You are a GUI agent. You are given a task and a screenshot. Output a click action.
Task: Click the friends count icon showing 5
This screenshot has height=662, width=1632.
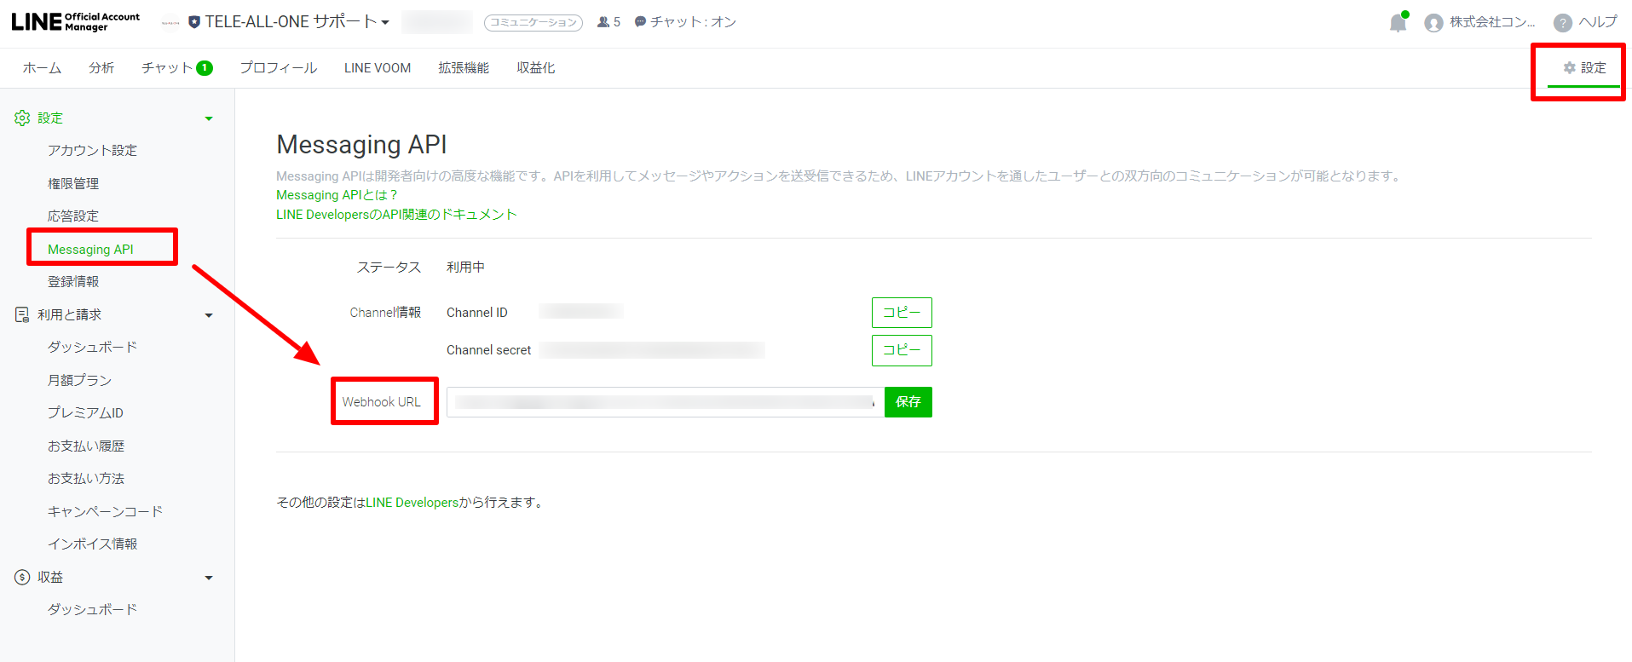pyautogui.click(x=603, y=22)
